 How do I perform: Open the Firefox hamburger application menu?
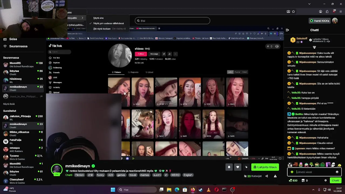click(x=341, y=12)
